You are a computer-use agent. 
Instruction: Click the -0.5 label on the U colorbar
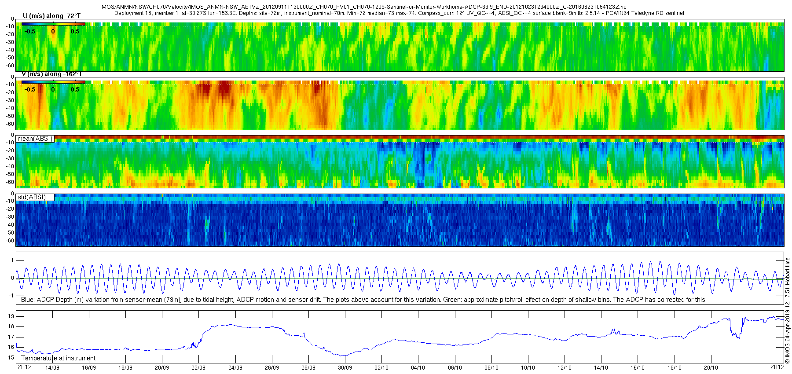[x=30, y=31]
